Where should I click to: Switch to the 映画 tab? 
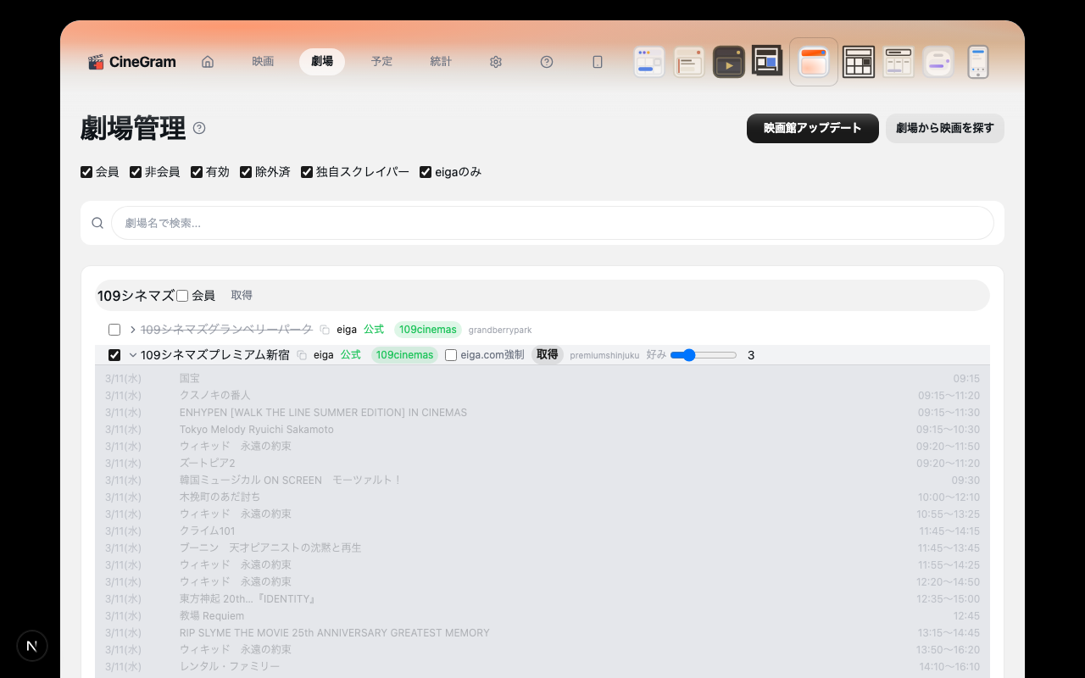pyautogui.click(x=263, y=62)
